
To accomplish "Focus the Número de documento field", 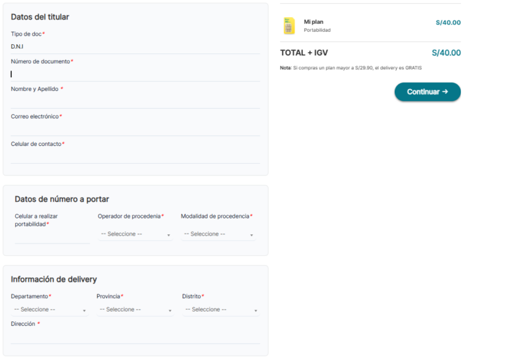I will point(135,74).
